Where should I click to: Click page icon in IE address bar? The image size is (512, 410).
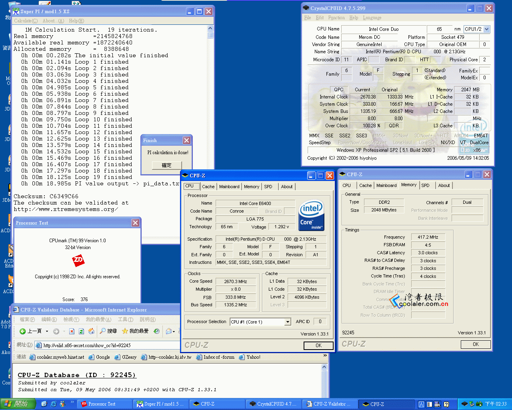point(39,345)
